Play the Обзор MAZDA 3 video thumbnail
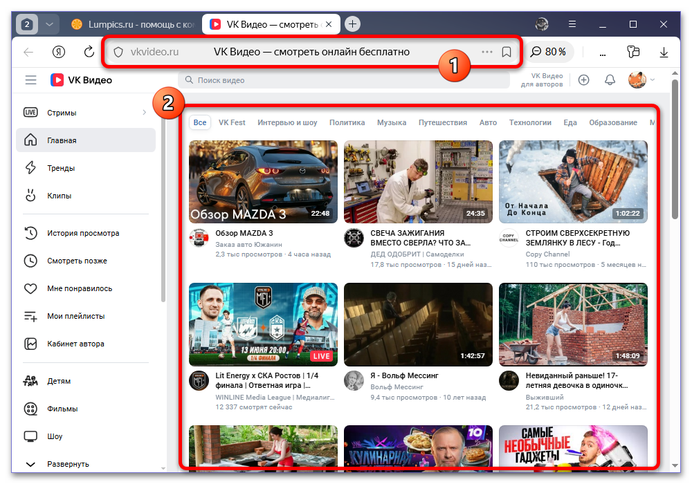Viewport: 692px width, 484px height. (263, 182)
